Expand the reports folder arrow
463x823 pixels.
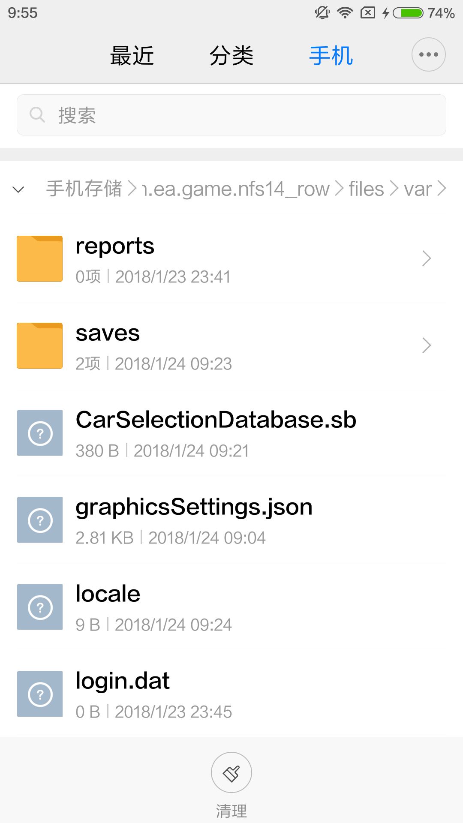426,258
